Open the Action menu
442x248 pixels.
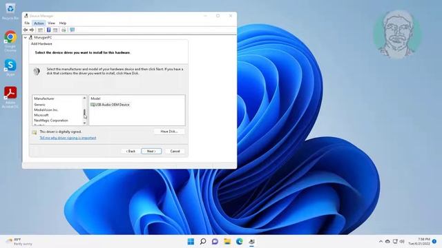tap(39, 23)
